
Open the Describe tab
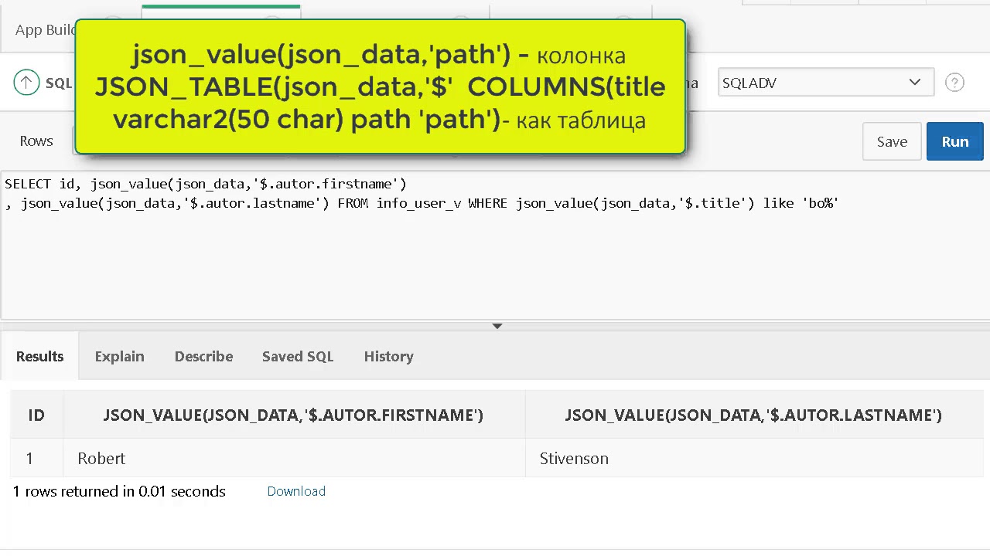click(203, 356)
